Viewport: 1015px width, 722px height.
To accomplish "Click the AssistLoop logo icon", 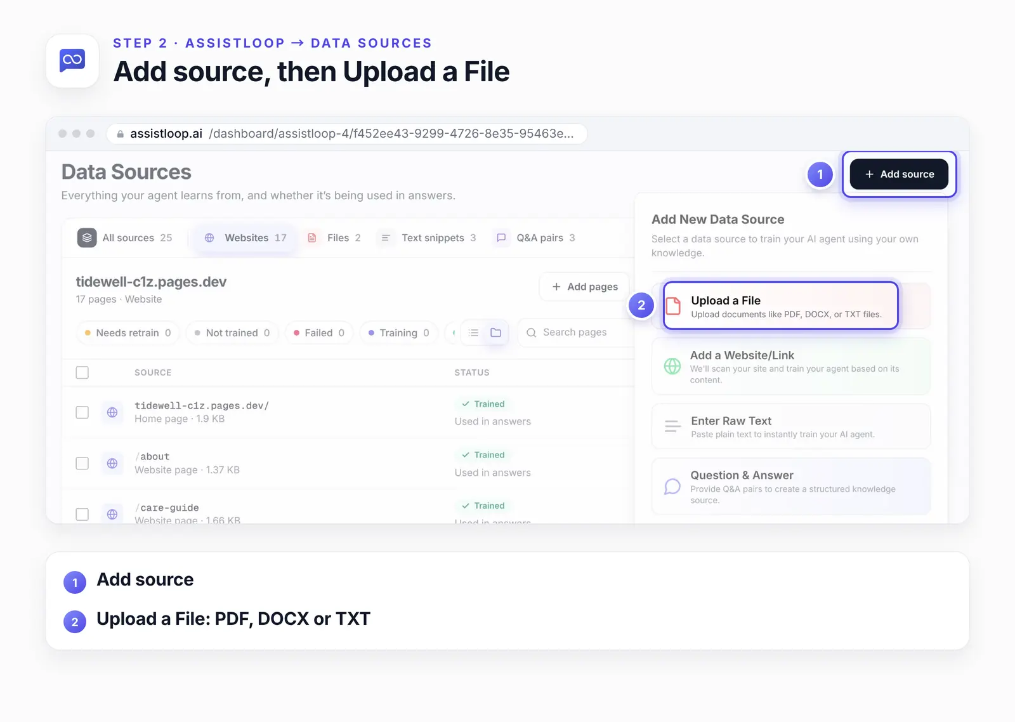I will (72, 61).
